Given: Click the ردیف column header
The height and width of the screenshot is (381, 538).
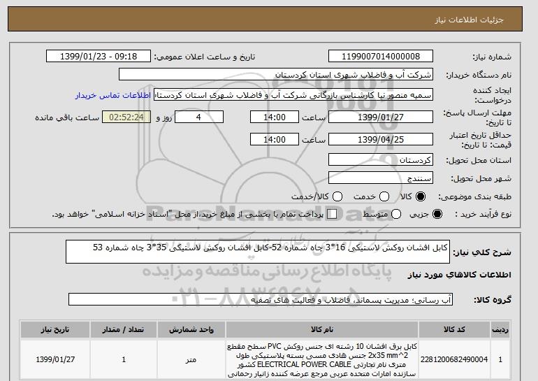Looking at the screenshot, I should pyautogui.click(x=500, y=329).
